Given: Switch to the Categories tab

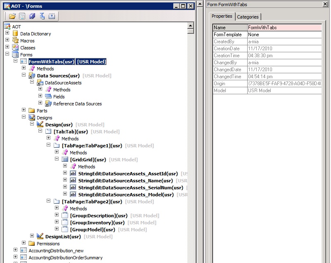Looking at the screenshot, I should (x=248, y=17).
